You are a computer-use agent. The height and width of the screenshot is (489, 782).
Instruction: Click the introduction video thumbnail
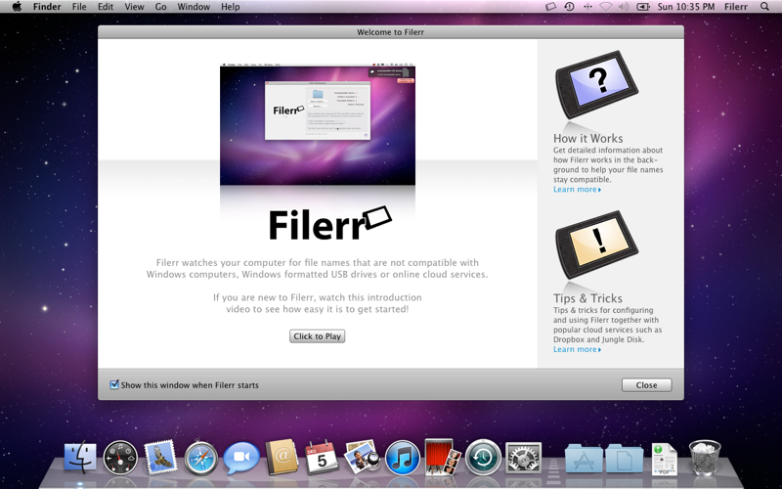[x=318, y=124]
